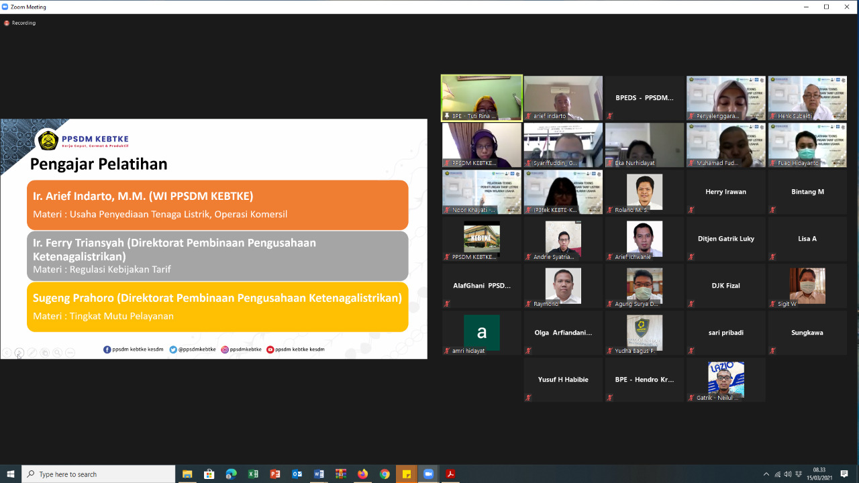Screen dimensions: 859x483
Task: Open PowerPoint from the taskbar
Action: coord(275,474)
